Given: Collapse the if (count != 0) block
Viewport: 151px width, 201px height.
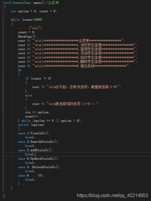Looking at the screenshot, I should click(x=3, y=78).
